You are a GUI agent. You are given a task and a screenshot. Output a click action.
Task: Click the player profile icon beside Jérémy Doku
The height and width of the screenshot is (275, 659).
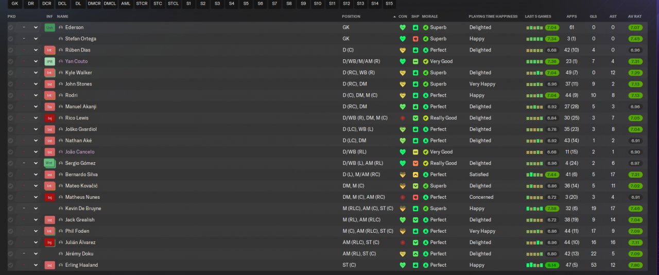[61, 254]
